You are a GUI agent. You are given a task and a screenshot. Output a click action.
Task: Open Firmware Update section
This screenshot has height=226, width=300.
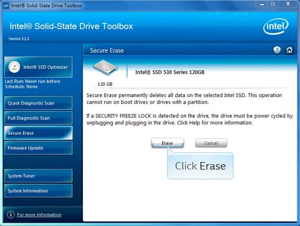[38, 148]
